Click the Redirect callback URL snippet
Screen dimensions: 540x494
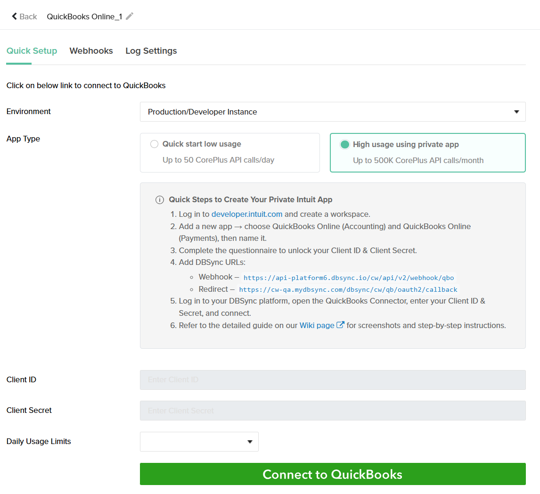(x=348, y=289)
